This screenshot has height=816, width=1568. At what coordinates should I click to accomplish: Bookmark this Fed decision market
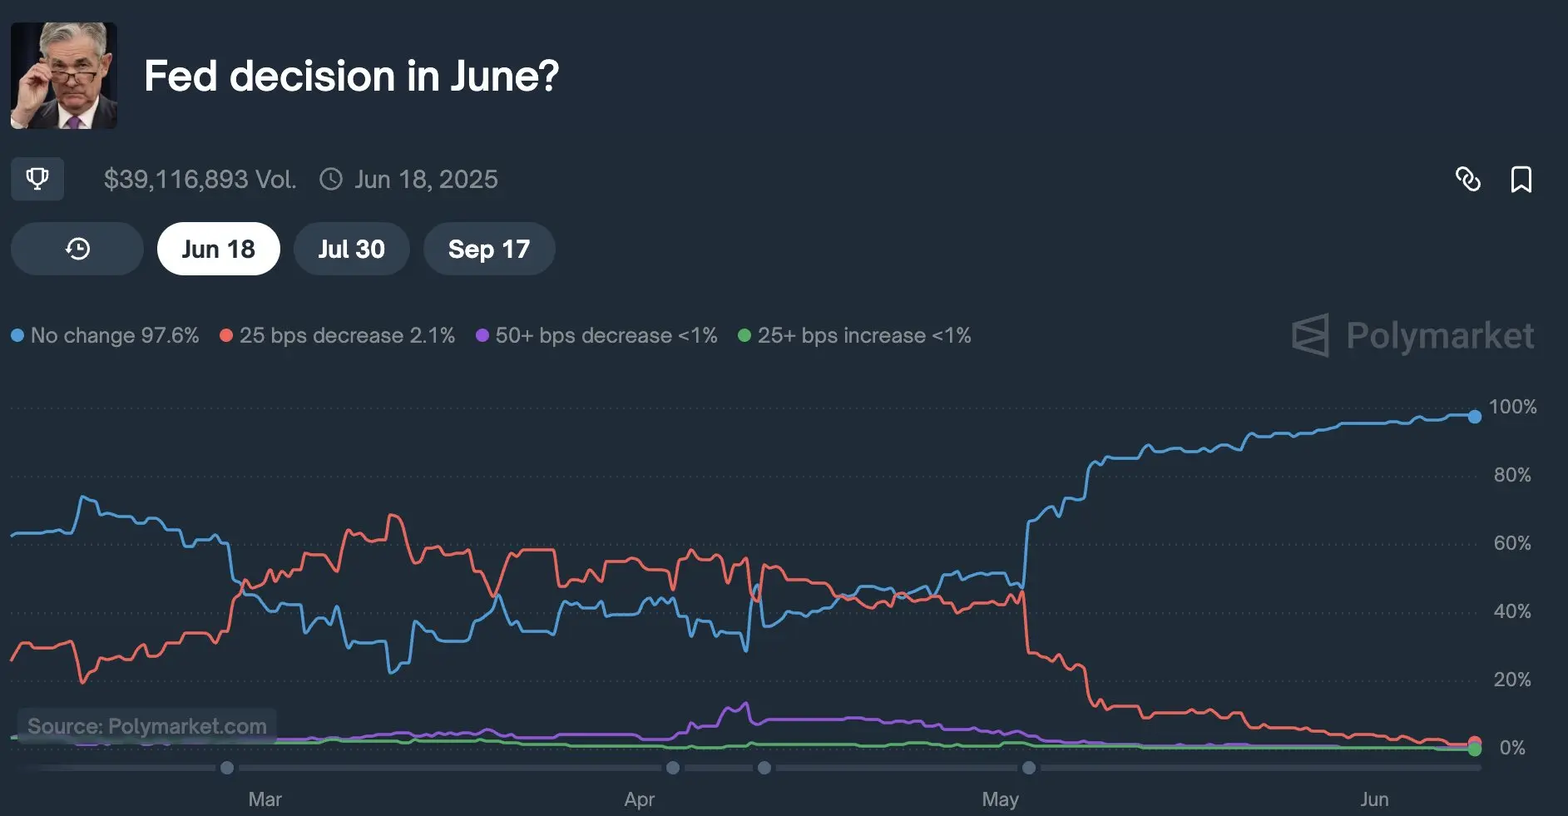1521,179
